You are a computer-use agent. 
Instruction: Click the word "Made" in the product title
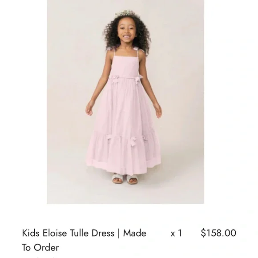135,233
